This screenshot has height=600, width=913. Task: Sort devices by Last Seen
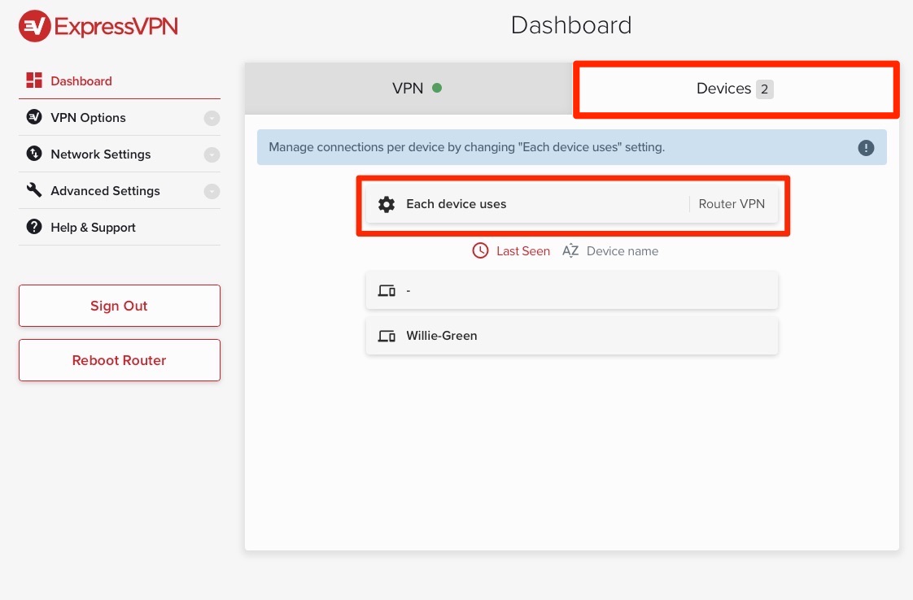pyautogui.click(x=512, y=251)
